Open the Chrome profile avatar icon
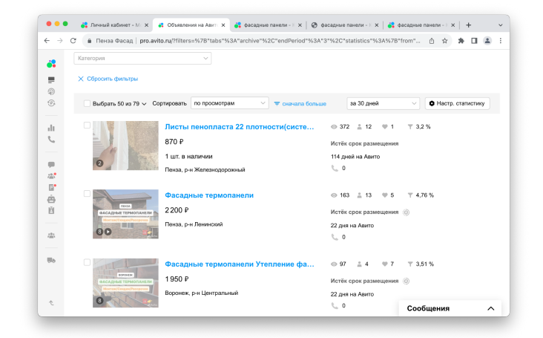 tap(487, 41)
